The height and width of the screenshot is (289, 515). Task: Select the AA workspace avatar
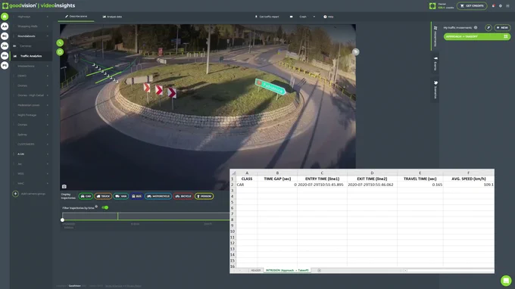pos(5,26)
